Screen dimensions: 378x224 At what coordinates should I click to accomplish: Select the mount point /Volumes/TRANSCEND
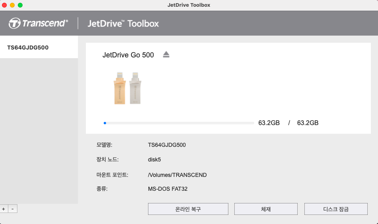[x=177, y=175]
